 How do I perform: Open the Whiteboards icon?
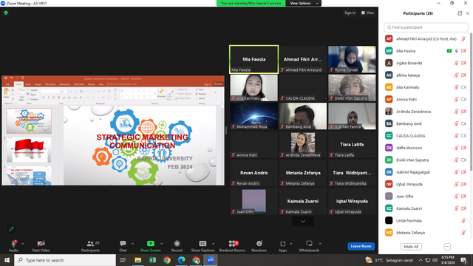coord(309,243)
